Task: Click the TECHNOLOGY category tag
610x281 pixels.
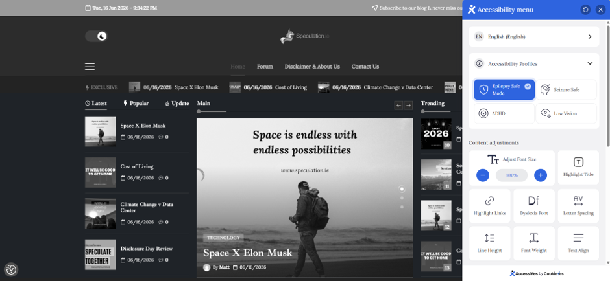Action: [x=223, y=238]
